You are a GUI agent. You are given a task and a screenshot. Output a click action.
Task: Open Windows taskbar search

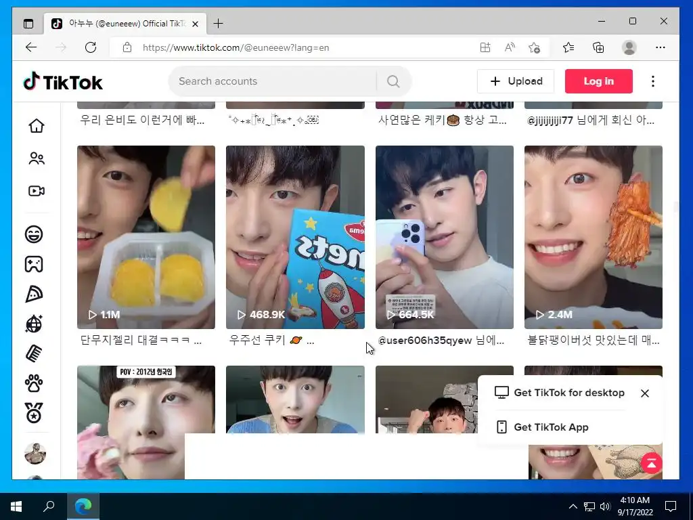49,506
